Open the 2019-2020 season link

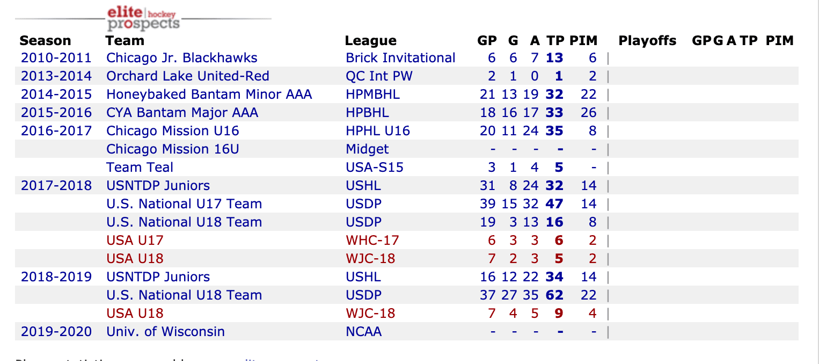56,332
